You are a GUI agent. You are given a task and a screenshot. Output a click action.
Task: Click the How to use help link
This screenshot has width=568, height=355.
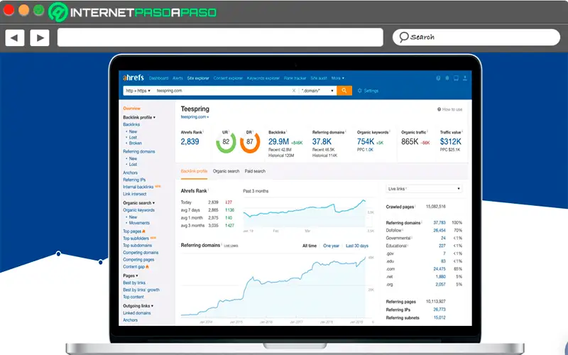[x=450, y=109]
